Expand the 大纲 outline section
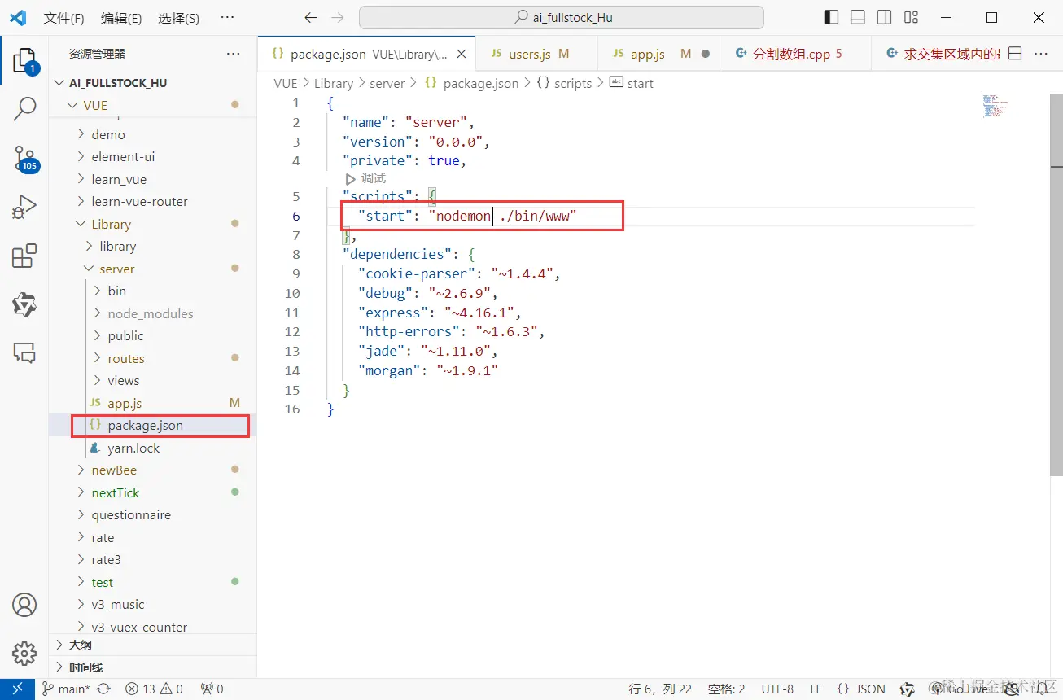This screenshot has height=700, width=1063. pos(152,644)
